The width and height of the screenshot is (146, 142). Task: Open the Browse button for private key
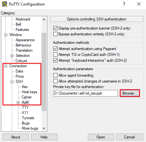[130, 93]
